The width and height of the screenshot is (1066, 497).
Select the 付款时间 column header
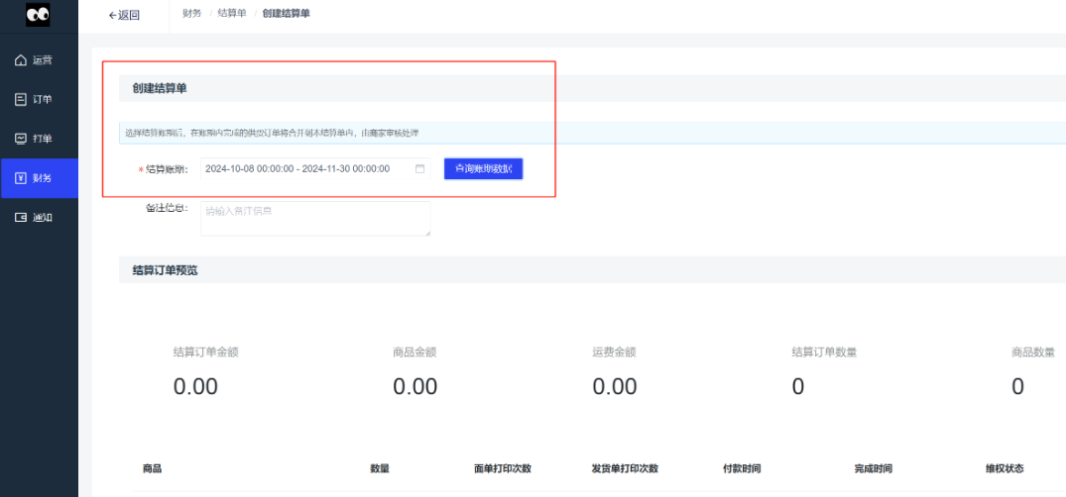(742, 468)
